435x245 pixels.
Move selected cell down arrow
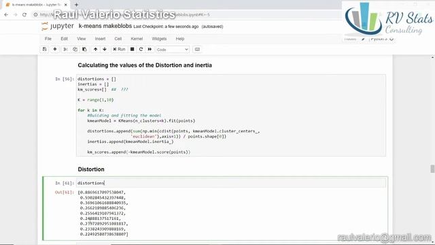[105, 49]
